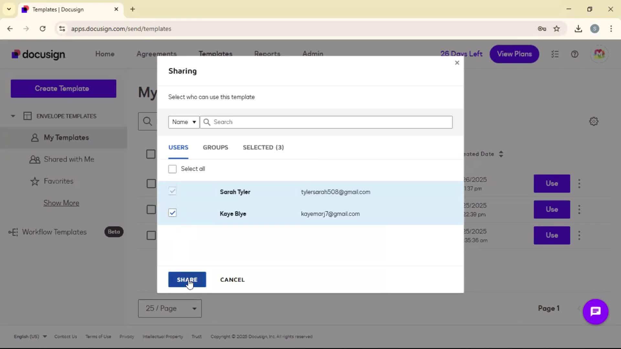This screenshot has width=621, height=349.
Task: Toggle Sarah Tyler user checkbox
Action: click(x=172, y=191)
